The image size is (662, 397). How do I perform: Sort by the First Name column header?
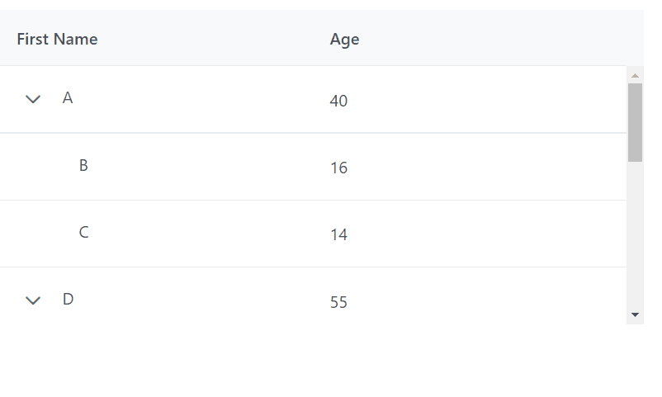coord(57,39)
